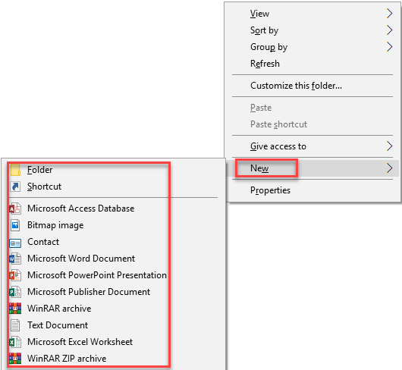402x370 pixels.
Task: Click the yellow Folder icon
Action: (x=15, y=170)
